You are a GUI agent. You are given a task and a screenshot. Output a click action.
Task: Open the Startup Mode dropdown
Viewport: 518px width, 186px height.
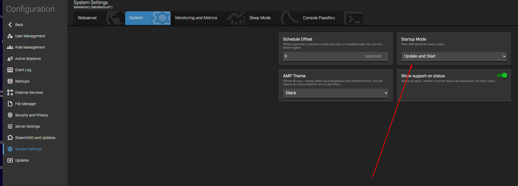(454, 56)
